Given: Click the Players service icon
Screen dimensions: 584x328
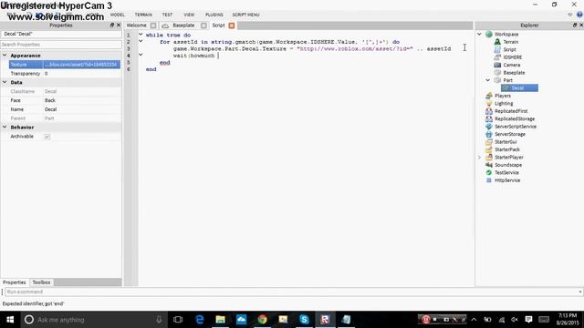Looking at the screenshot, I should coord(489,96).
